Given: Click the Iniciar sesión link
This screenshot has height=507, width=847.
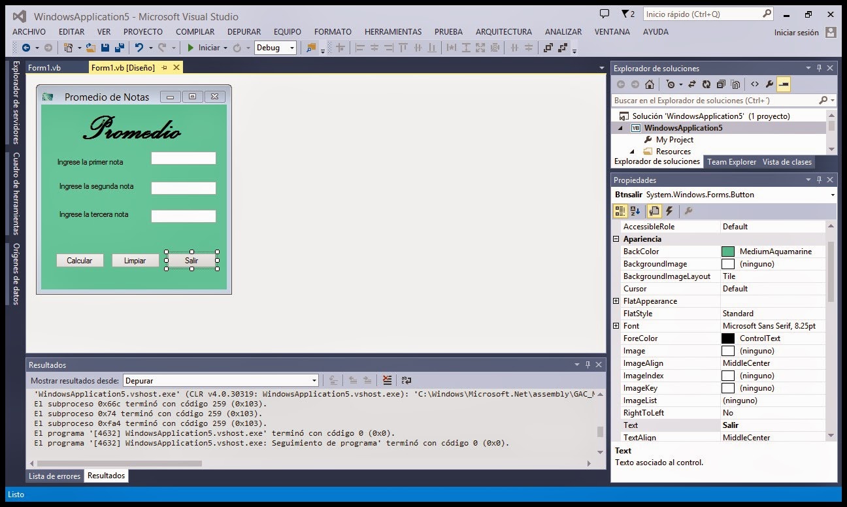Looking at the screenshot, I should 795,32.
